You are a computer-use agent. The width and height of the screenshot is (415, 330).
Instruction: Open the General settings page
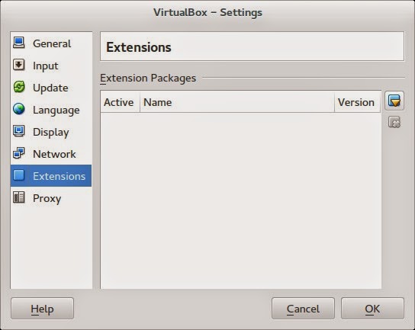coord(51,43)
